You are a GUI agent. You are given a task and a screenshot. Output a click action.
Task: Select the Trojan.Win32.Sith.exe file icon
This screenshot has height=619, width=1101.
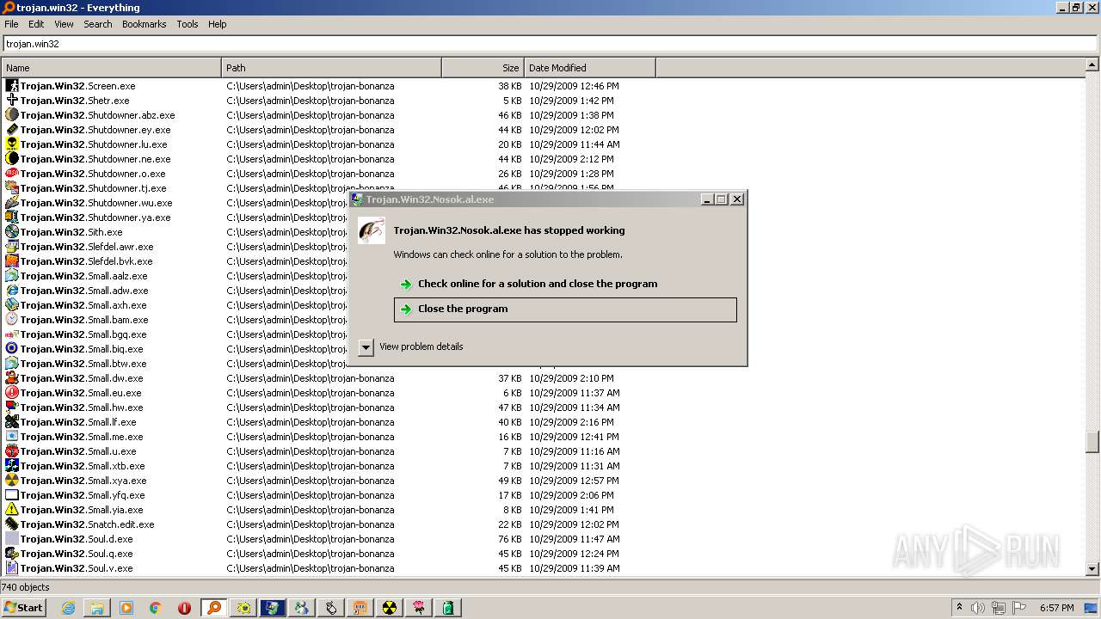coord(12,232)
